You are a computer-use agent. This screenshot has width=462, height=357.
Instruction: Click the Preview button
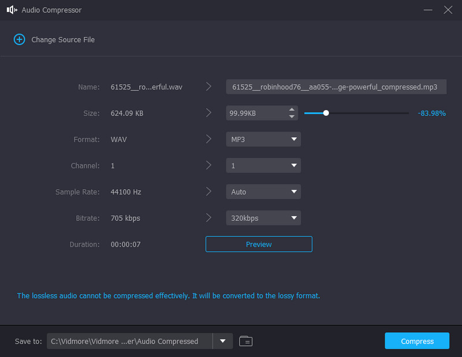[x=259, y=244]
